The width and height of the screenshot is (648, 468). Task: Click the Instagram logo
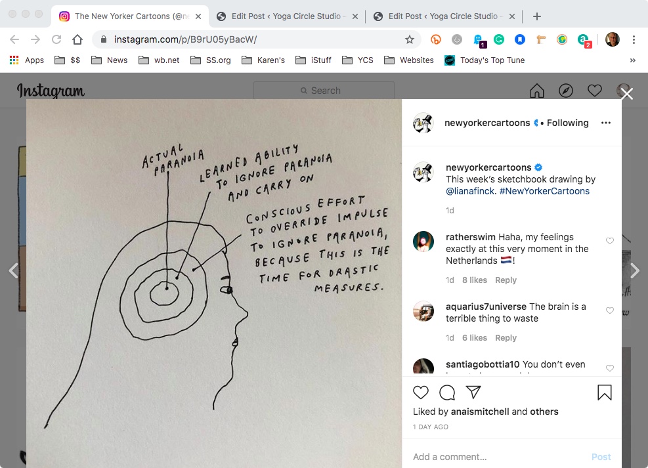51,91
